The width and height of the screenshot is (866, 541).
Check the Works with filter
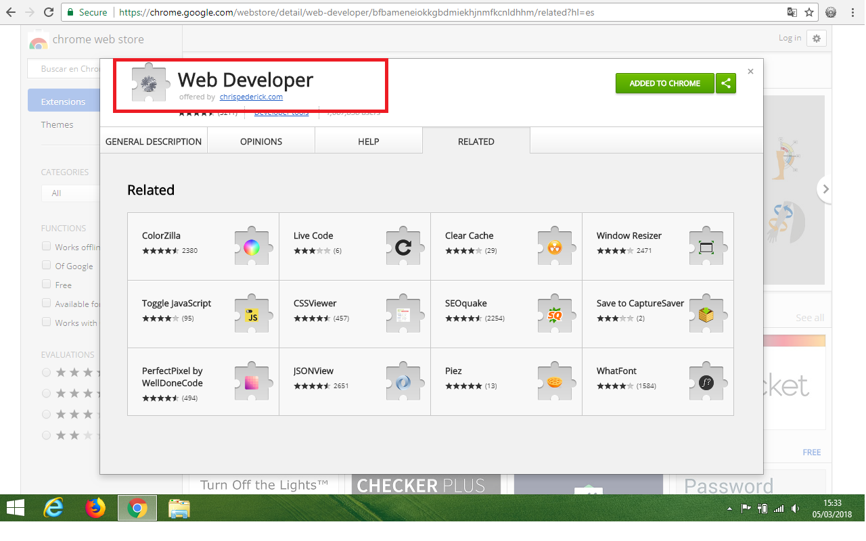coord(46,322)
